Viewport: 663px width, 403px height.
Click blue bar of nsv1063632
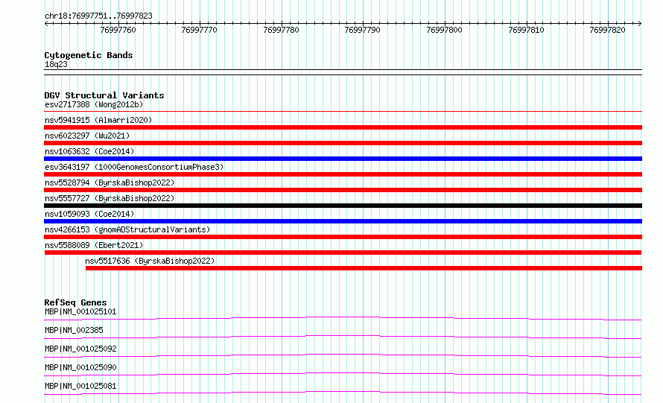pos(343,159)
